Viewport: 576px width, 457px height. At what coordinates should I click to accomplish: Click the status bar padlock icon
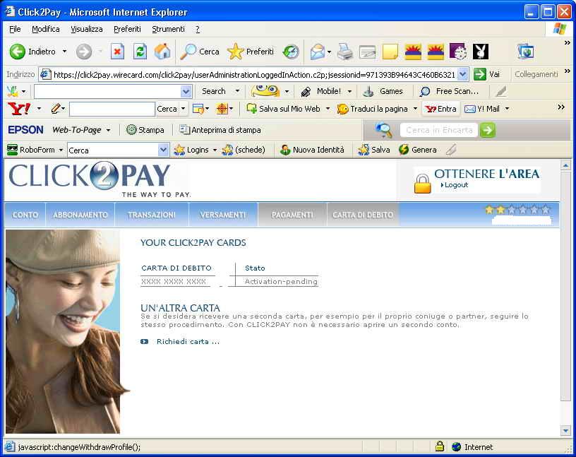[x=439, y=446]
